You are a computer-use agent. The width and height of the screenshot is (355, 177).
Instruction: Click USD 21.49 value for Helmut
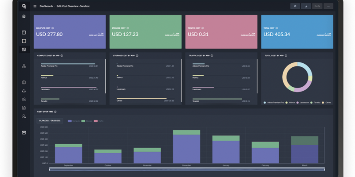click(x=94, y=78)
